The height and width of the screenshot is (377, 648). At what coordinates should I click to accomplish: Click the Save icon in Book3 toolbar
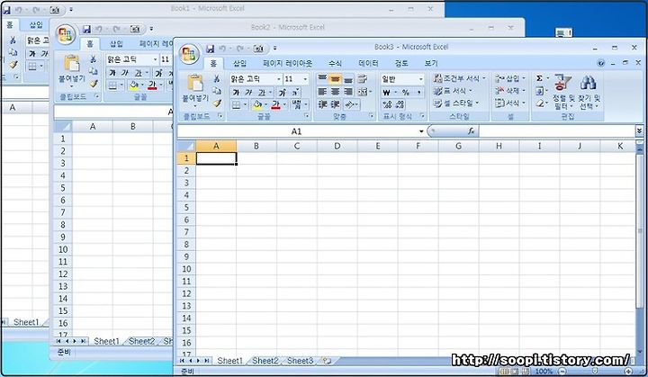click(x=210, y=49)
